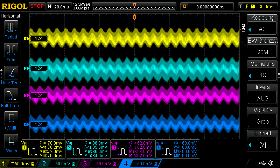
Task: Click the channel 1 yellow ground marker
Action: click(x=27, y=38)
